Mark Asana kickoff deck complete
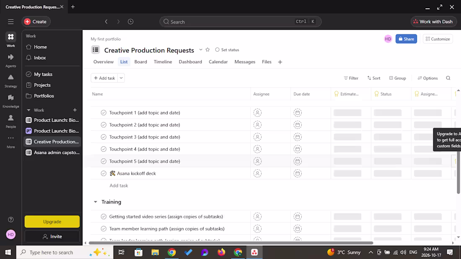Image resolution: width=461 pixels, height=259 pixels. tap(104, 174)
